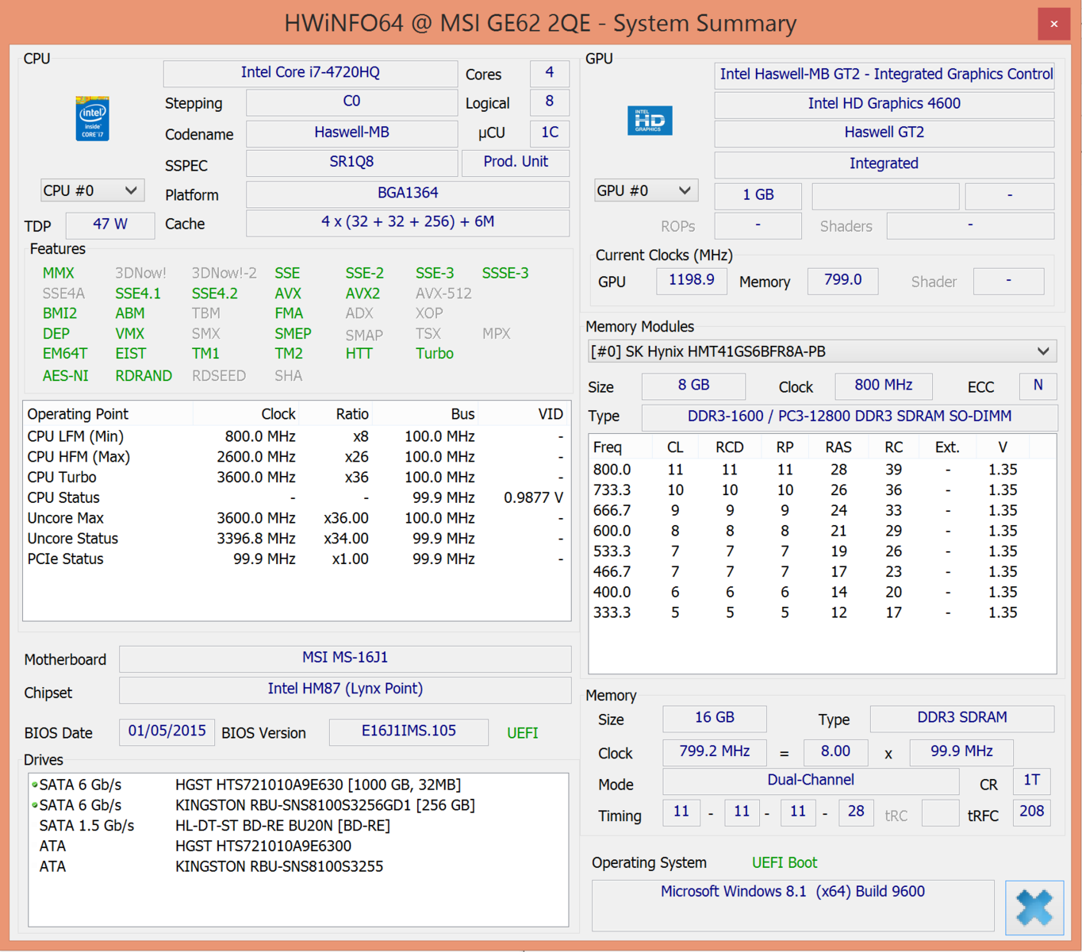Click the Intel Core i7 CPU logo
Screen dimensions: 1082x952
tap(92, 118)
